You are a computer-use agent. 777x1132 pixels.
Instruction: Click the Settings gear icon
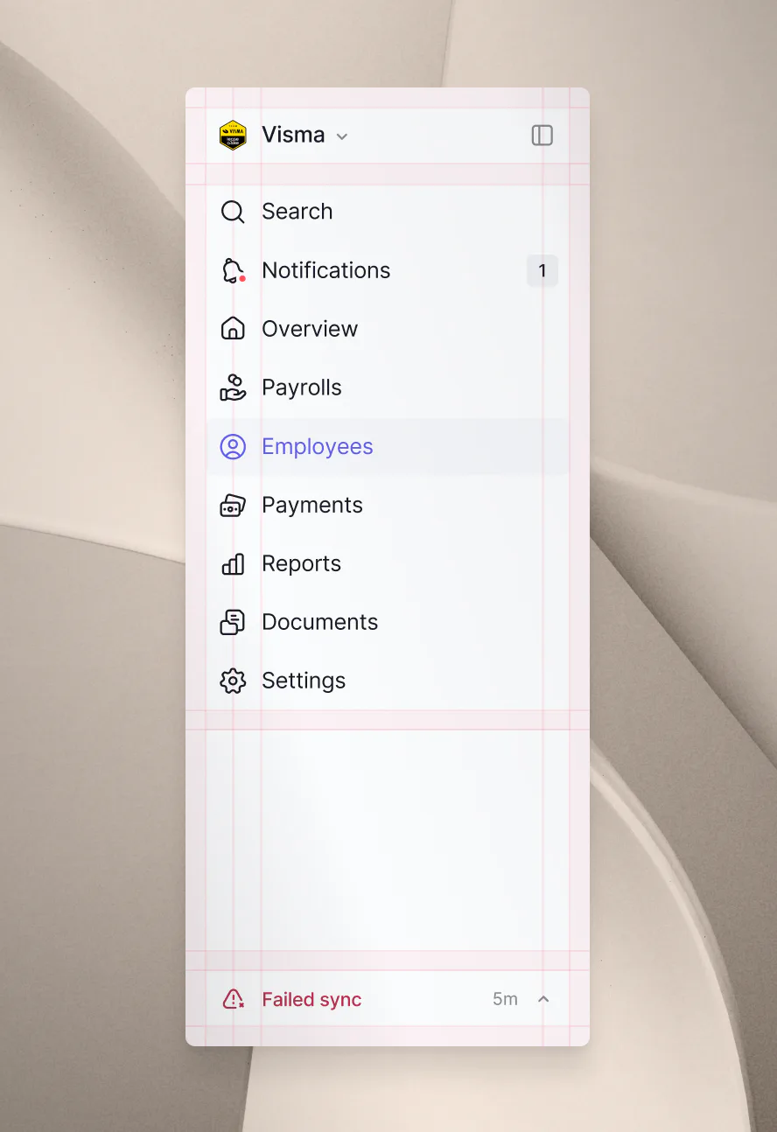pos(233,681)
